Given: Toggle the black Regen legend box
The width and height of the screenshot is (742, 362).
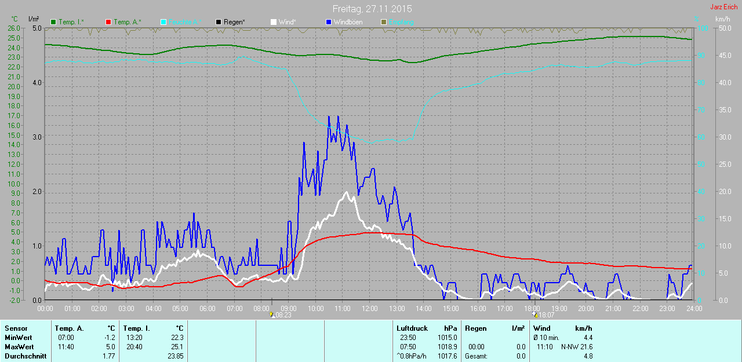Looking at the screenshot, I should coord(219,22).
